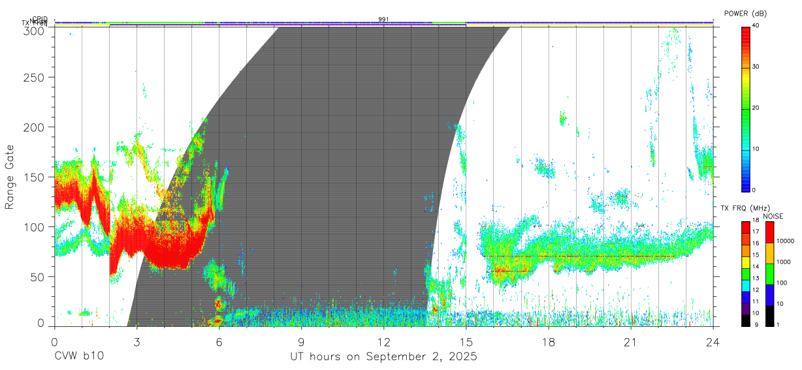This screenshot has width=802, height=370.
Task: Select the 9 MHz label on TX FRQ scale
Action: [x=757, y=324]
